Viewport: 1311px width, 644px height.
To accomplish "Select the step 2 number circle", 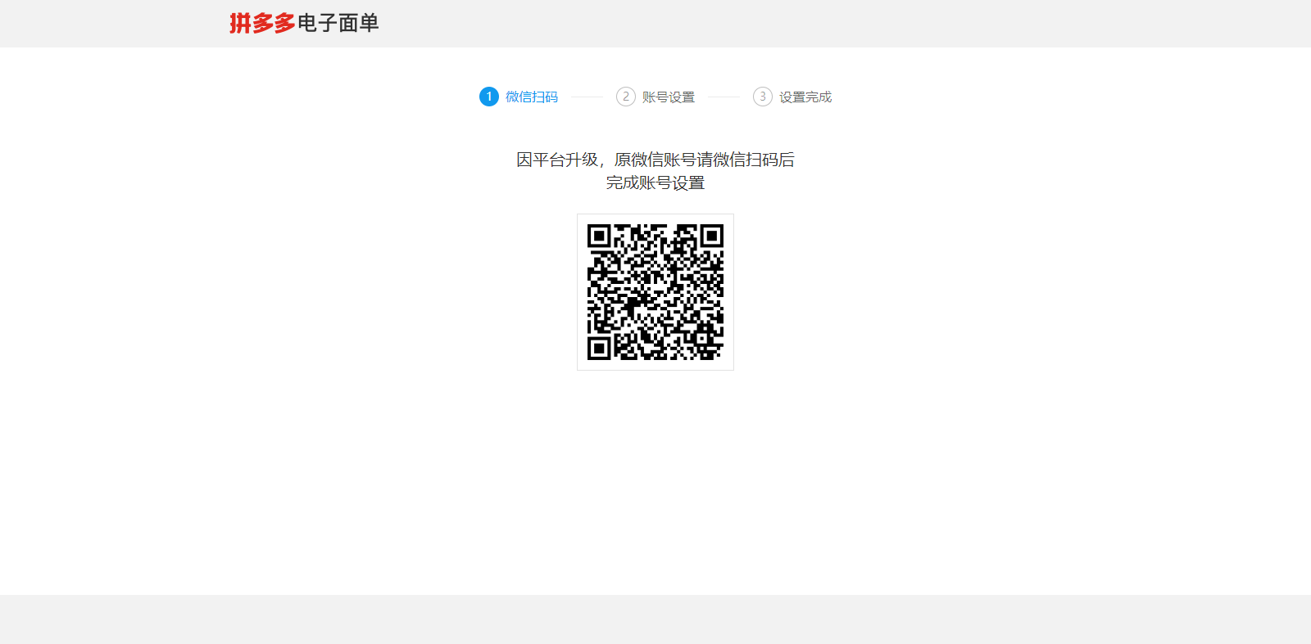I will click(626, 97).
